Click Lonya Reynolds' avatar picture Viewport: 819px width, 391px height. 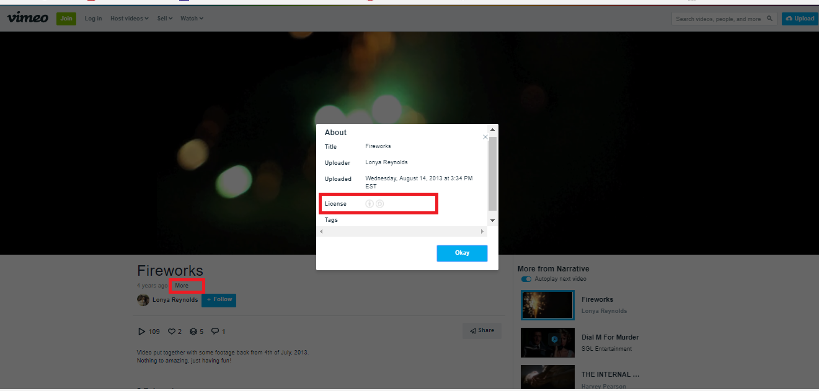[x=143, y=300]
